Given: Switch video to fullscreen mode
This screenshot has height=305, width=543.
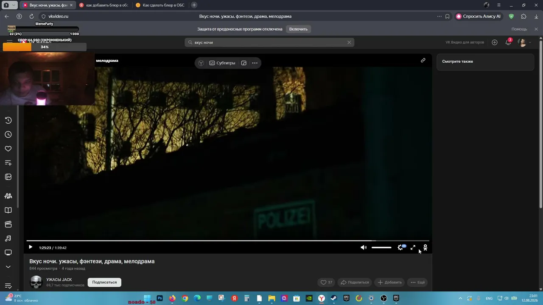Looking at the screenshot, I should point(413,247).
